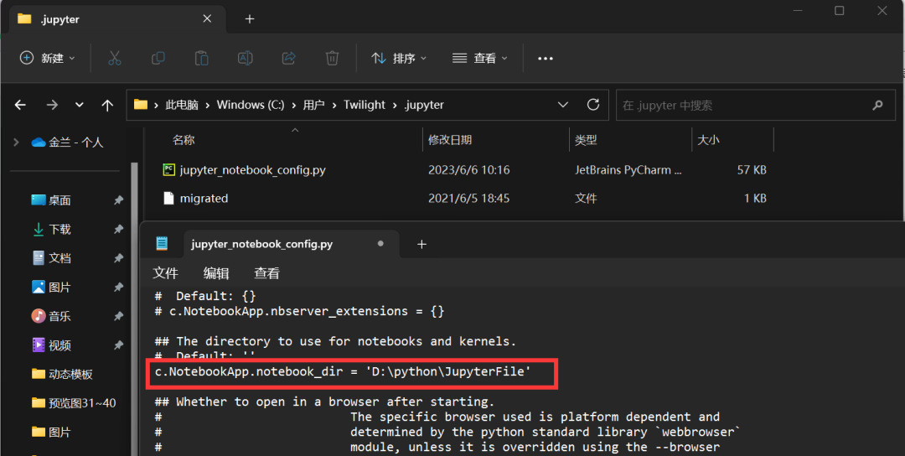Go forward with the right arrow
The image size is (905, 456).
[x=52, y=105]
